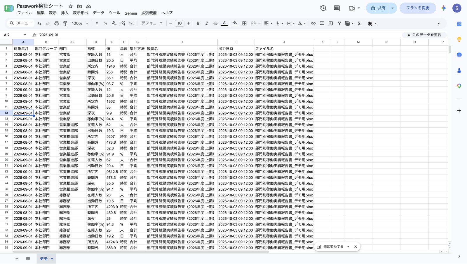
Task: Show all sheets list button
Action: click(28, 259)
